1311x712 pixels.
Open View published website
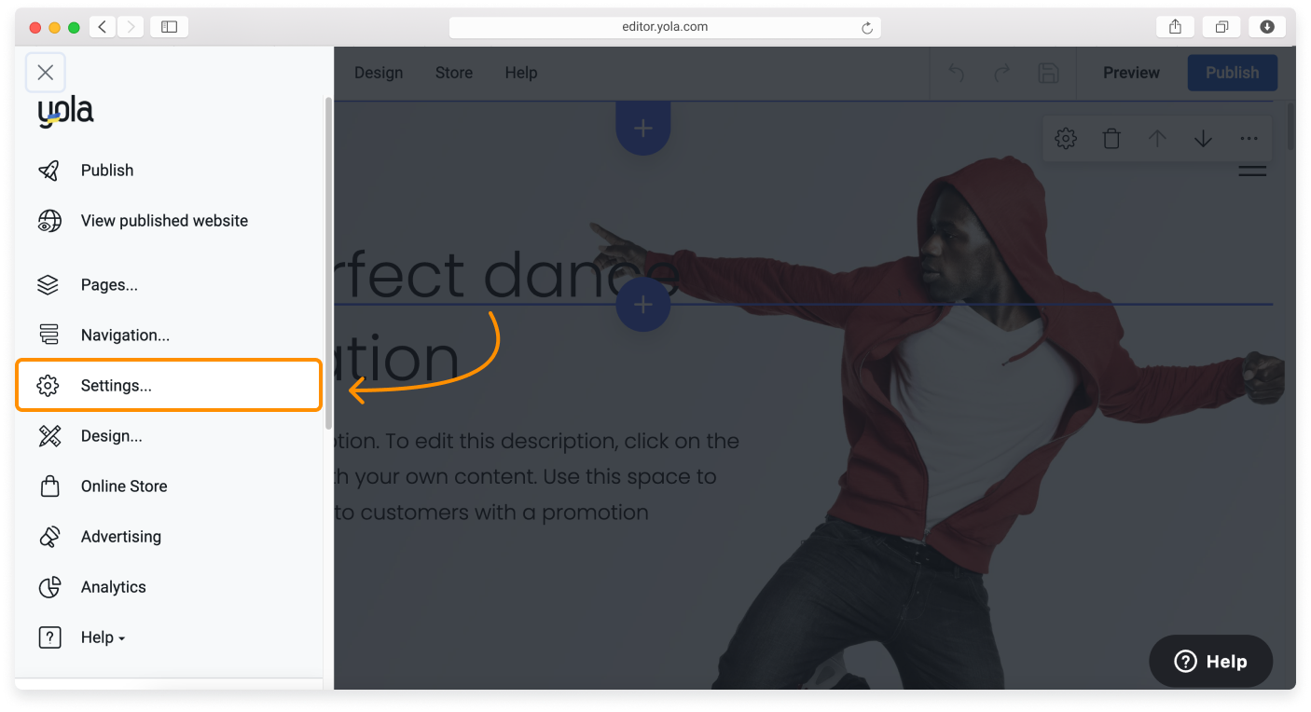pyautogui.click(x=164, y=221)
